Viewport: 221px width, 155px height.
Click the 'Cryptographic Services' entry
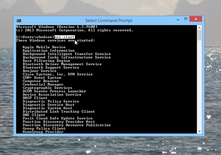point(47,88)
